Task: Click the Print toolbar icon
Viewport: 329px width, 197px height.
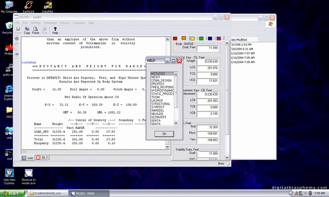Action: (x=44, y=31)
